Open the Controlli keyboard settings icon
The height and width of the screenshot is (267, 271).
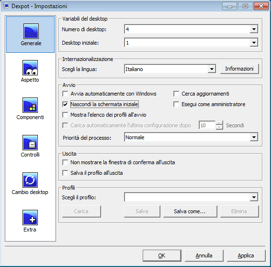click(30, 143)
